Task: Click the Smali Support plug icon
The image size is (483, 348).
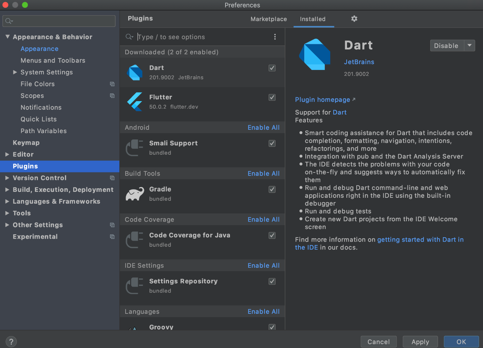Action: pyautogui.click(x=135, y=148)
